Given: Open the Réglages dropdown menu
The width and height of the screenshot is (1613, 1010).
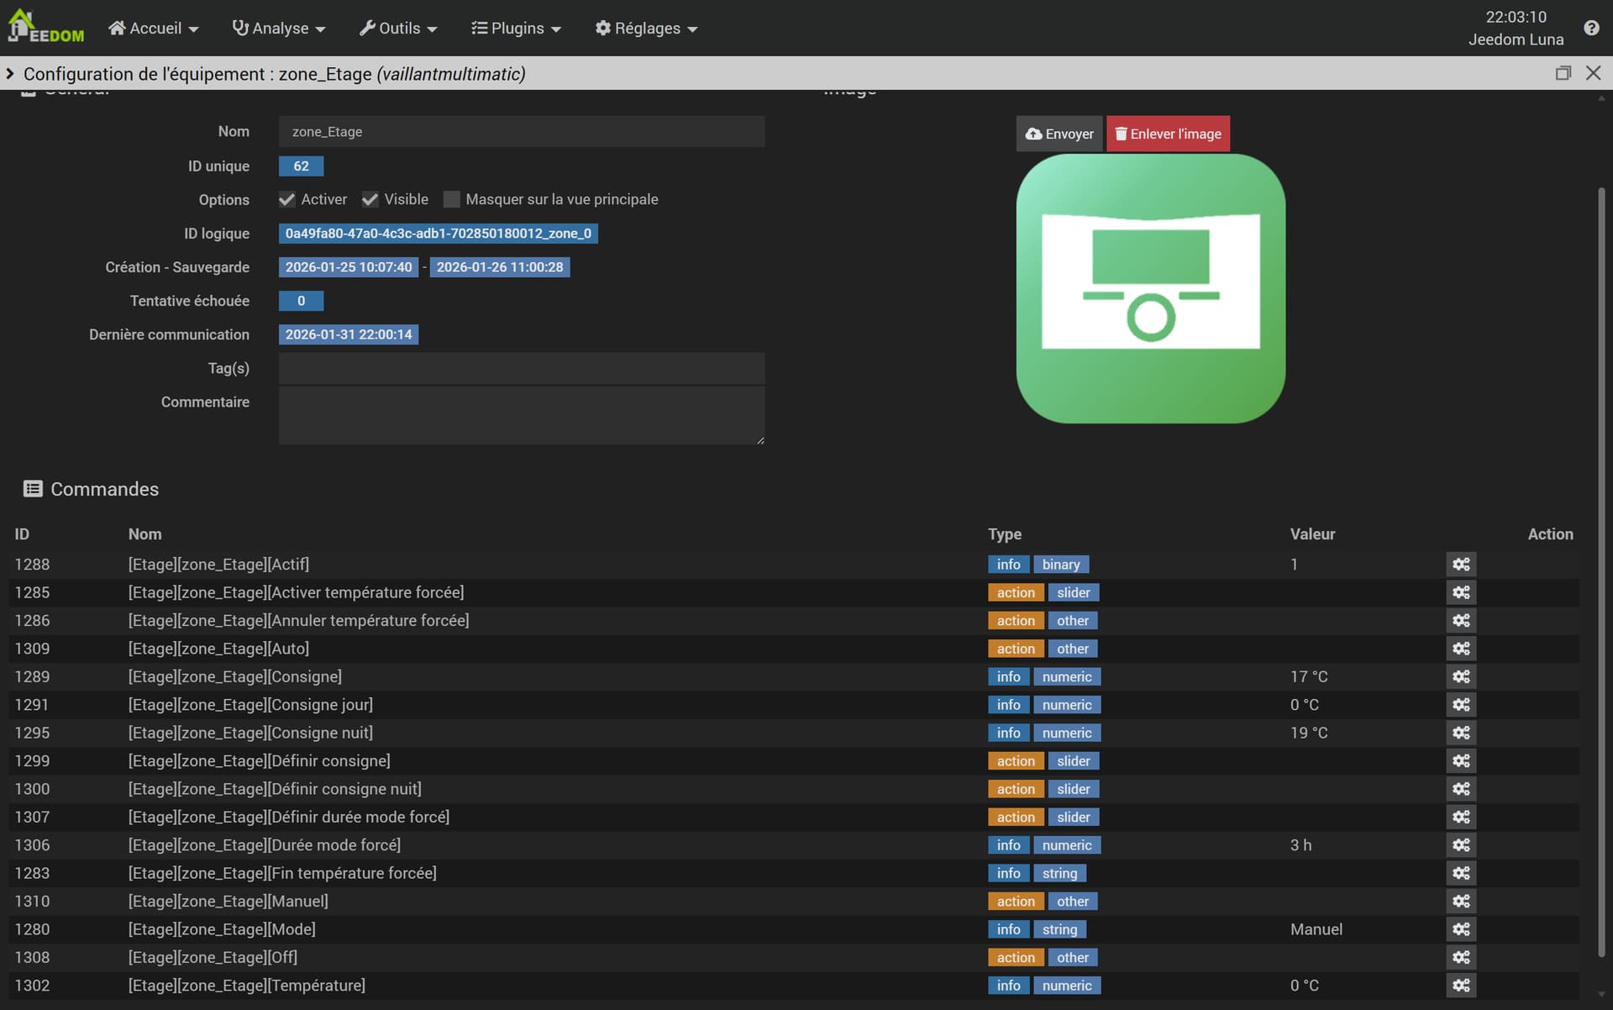Looking at the screenshot, I should [646, 29].
